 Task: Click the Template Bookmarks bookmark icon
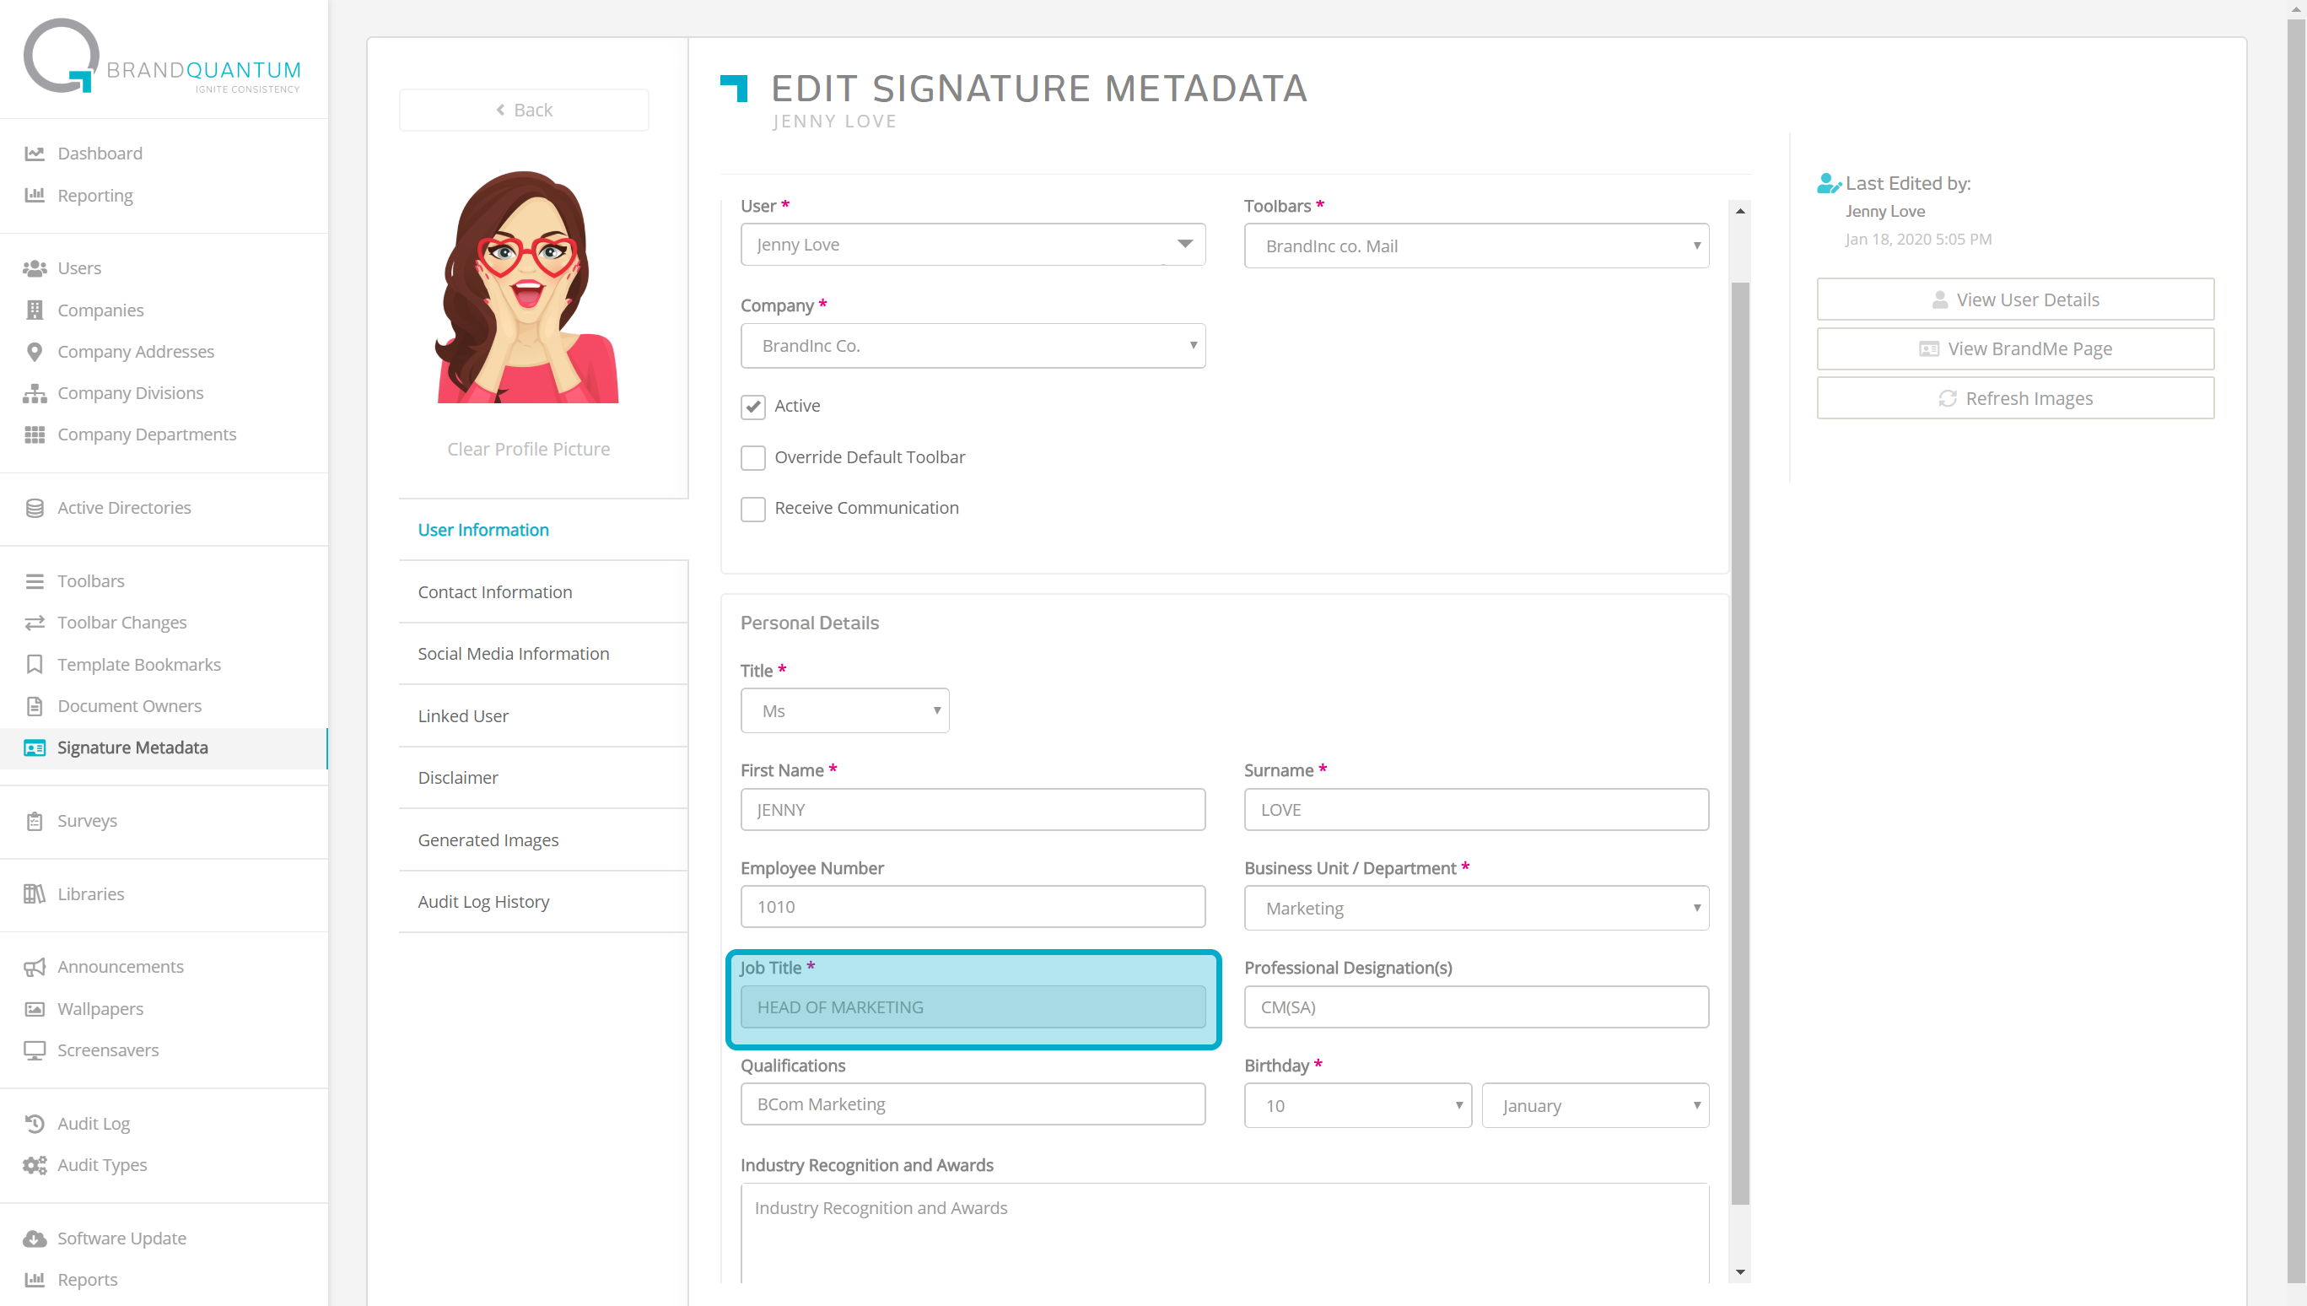pos(34,665)
